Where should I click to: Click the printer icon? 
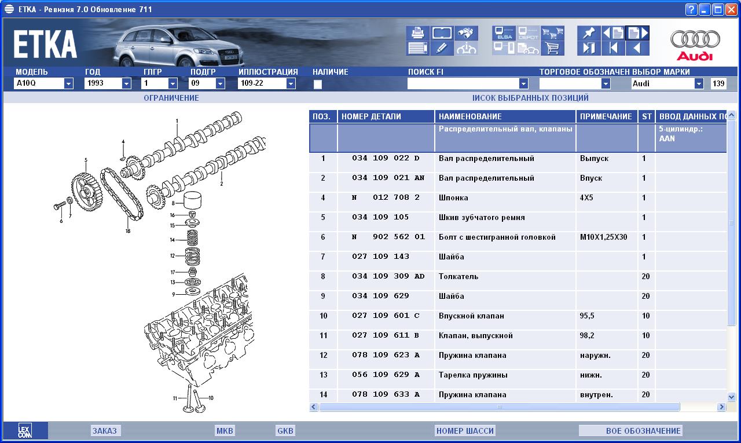pos(417,33)
